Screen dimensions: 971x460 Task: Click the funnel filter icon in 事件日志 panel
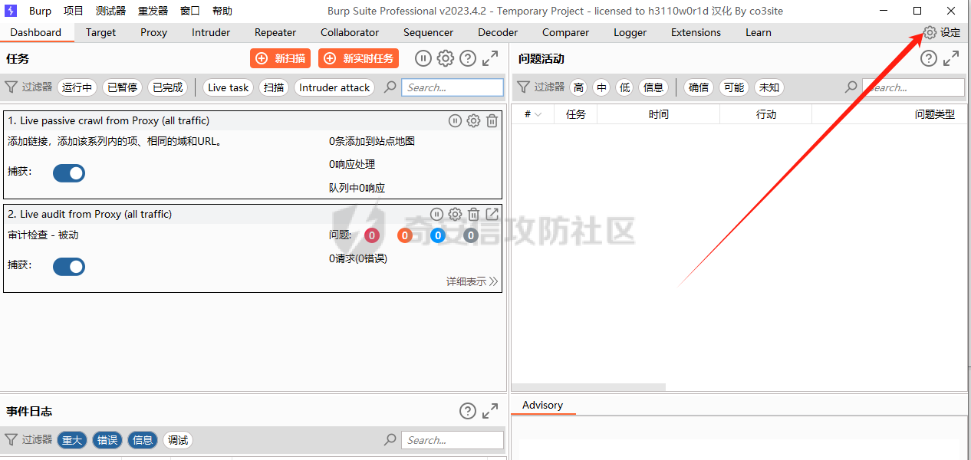[12, 440]
